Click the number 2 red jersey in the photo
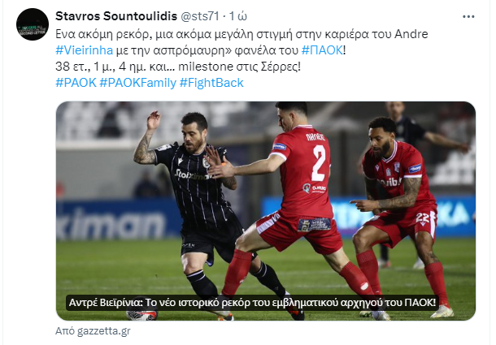This screenshot has height=345, width=496. [303, 170]
